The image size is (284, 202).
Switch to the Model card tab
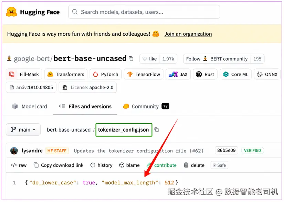click(29, 106)
